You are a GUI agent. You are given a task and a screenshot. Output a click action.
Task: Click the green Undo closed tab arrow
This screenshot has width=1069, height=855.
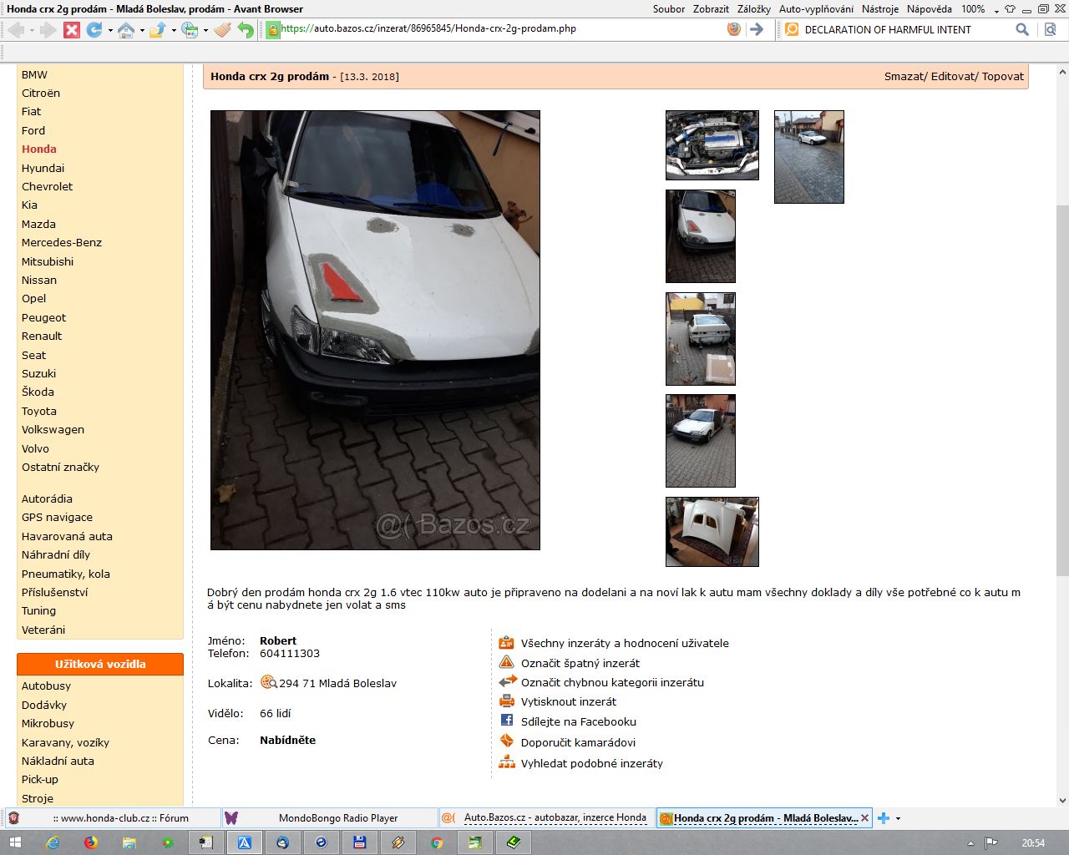pos(245,30)
